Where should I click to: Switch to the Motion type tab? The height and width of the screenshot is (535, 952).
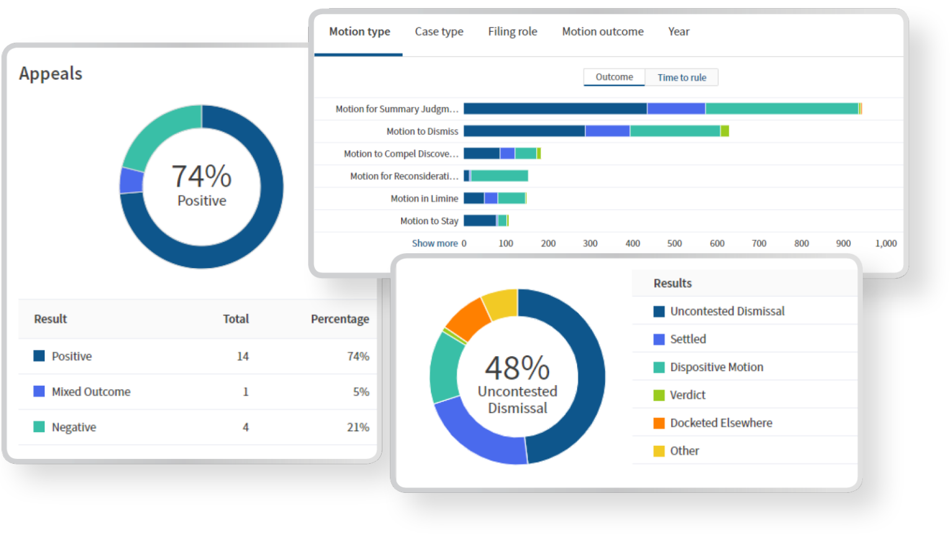coord(359,32)
